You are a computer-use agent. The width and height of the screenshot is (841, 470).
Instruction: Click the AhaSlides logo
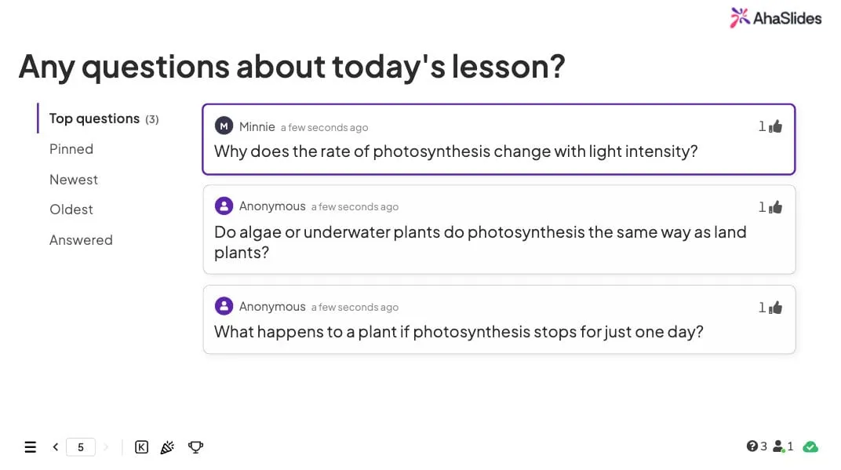pos(776,18)
